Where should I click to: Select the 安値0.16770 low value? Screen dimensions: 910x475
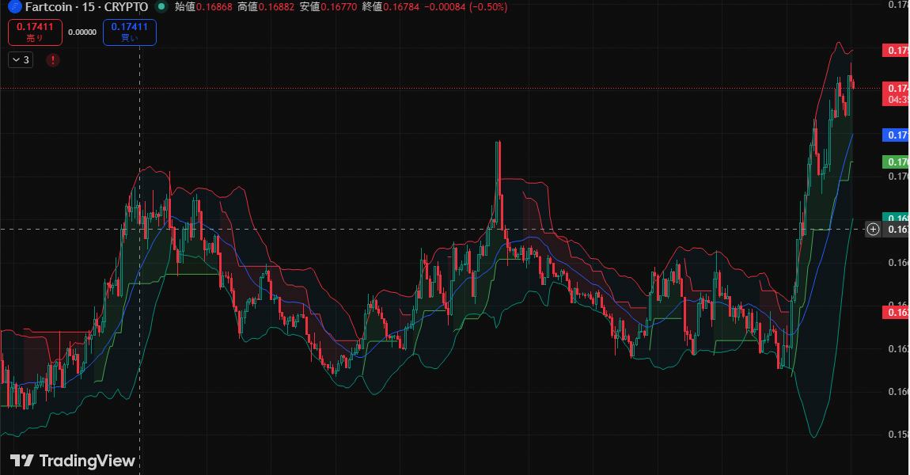(x=328, y=7)
